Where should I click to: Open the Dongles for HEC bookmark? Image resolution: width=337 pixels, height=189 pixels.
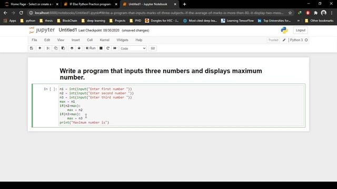click(162, 20)
